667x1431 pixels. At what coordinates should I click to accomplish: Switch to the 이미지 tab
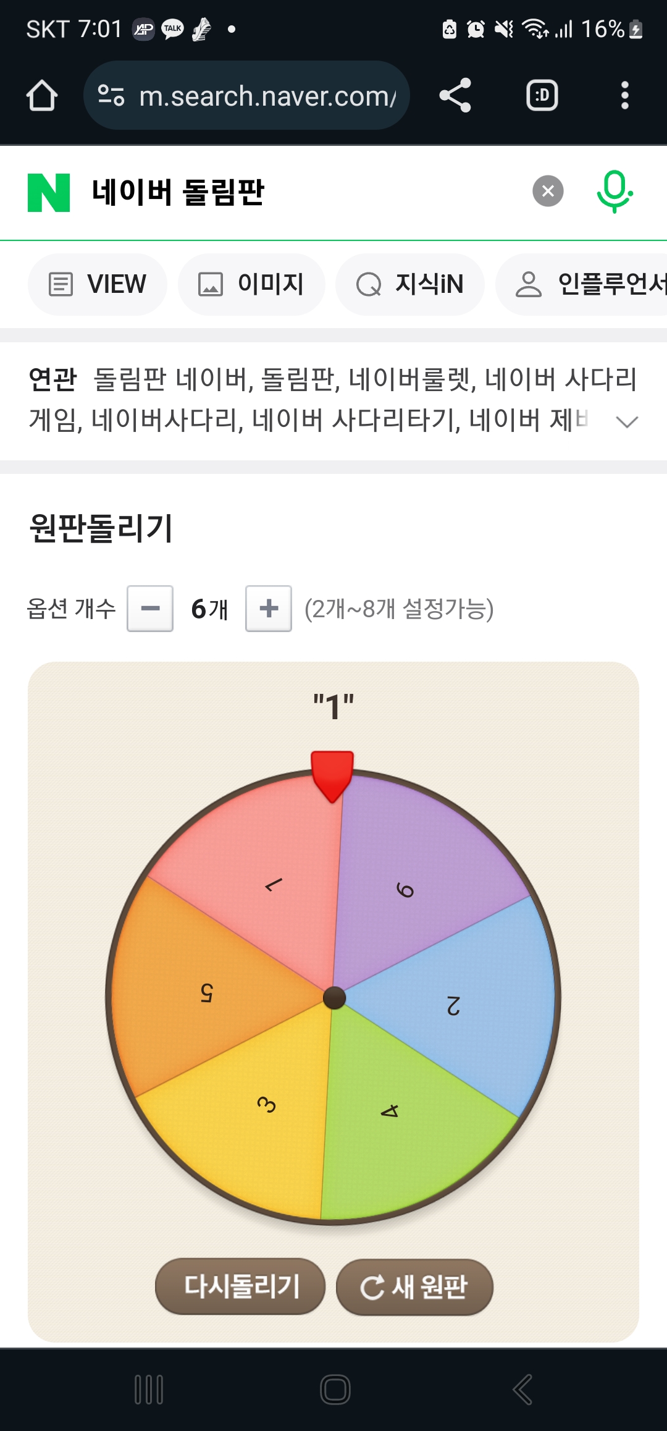pyautogui.click(x=251, y=284)
